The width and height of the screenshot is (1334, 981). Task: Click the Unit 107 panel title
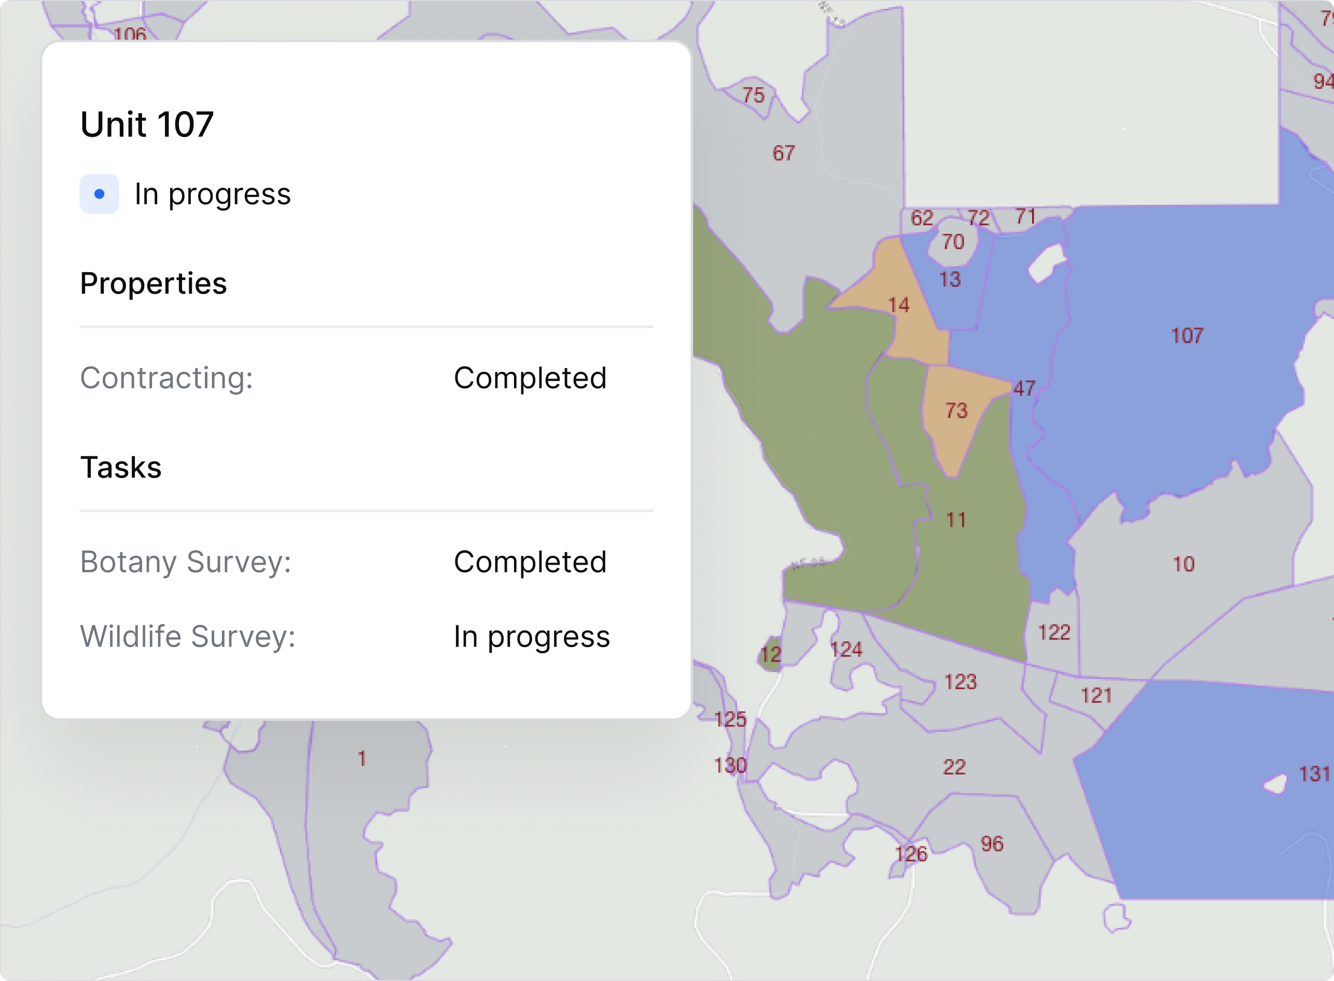tap(147, 123)
